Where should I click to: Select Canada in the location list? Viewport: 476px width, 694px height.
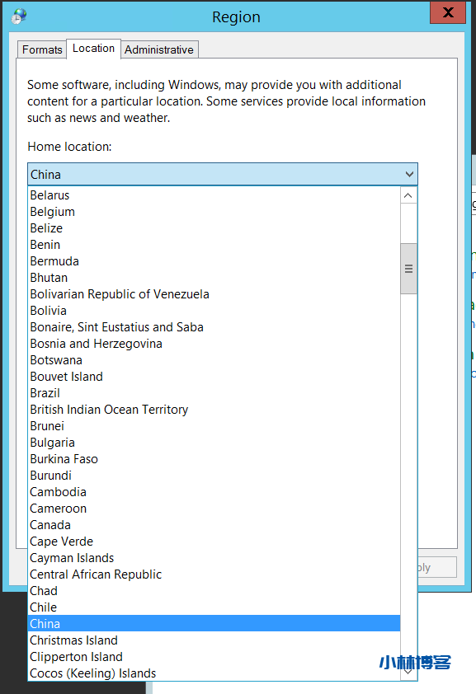click(214, 525)
